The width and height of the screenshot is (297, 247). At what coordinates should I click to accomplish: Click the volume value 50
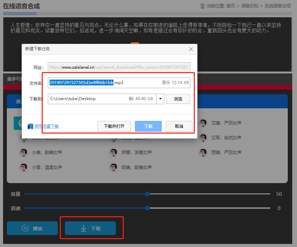(x=279, y=194)
